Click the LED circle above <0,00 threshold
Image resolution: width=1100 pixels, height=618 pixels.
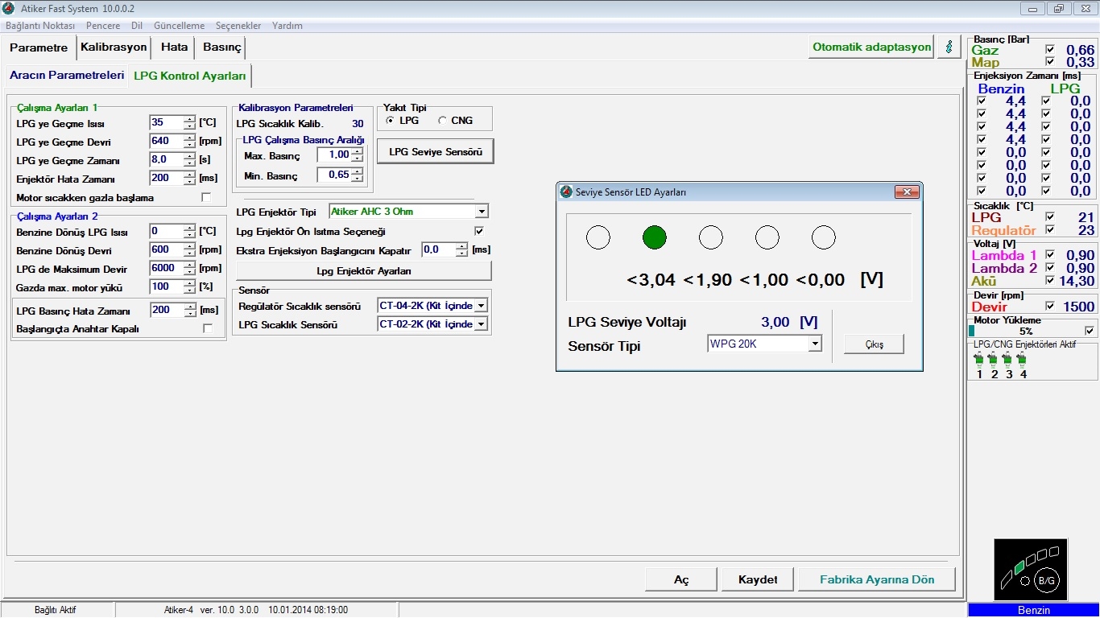click(x=824, y=237)
